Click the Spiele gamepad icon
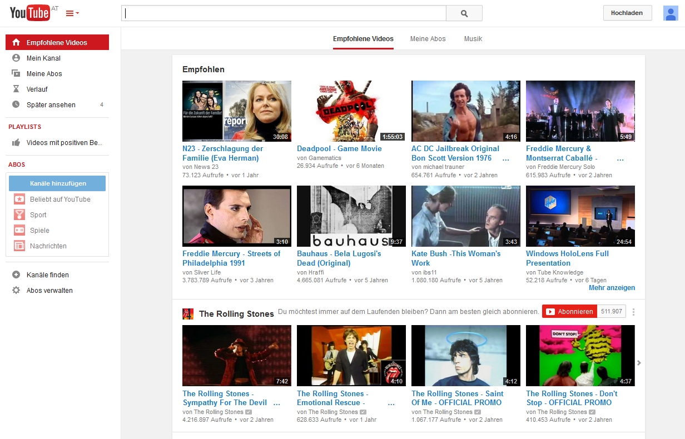Viewport: 685px width, 439px height. [19, 230]
